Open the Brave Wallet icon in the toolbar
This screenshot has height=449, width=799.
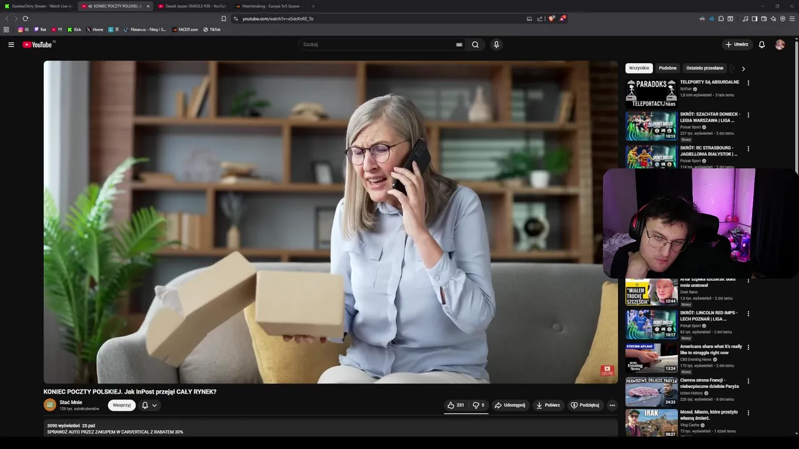764,19
